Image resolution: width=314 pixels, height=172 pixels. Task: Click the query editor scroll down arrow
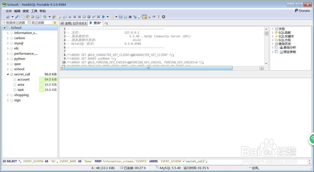point(266,64)
